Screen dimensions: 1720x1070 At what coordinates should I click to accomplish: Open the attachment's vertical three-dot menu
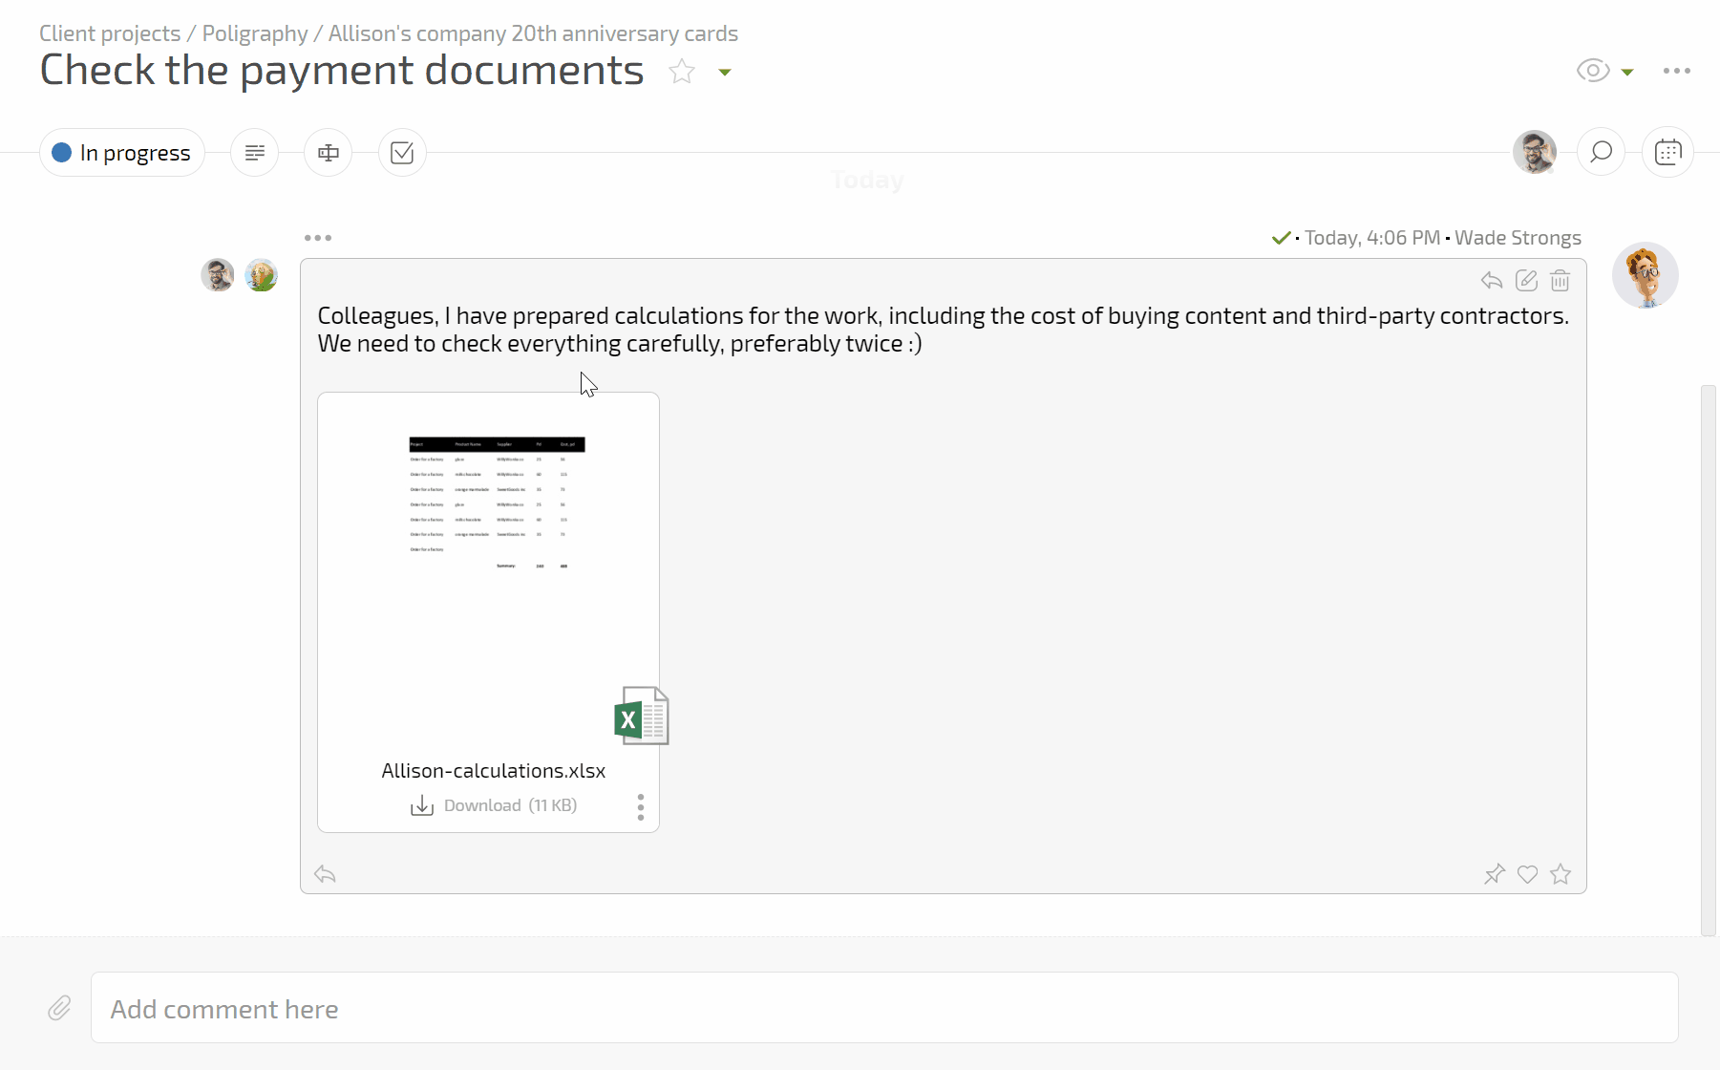(640, 806)
